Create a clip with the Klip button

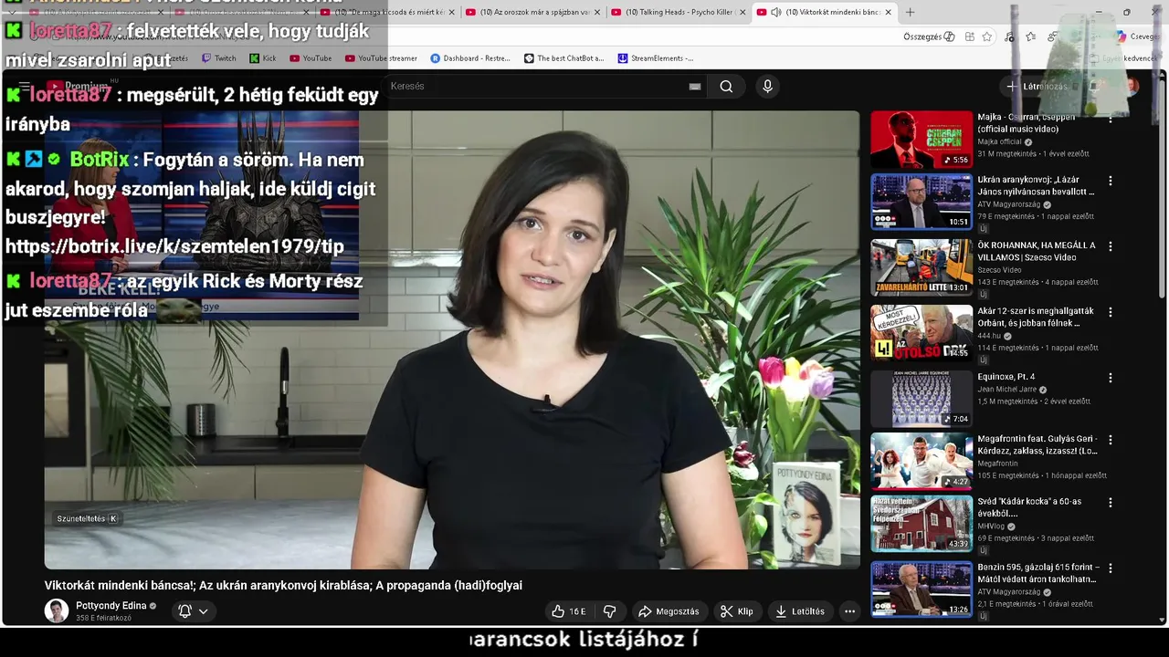click(737, 611)
